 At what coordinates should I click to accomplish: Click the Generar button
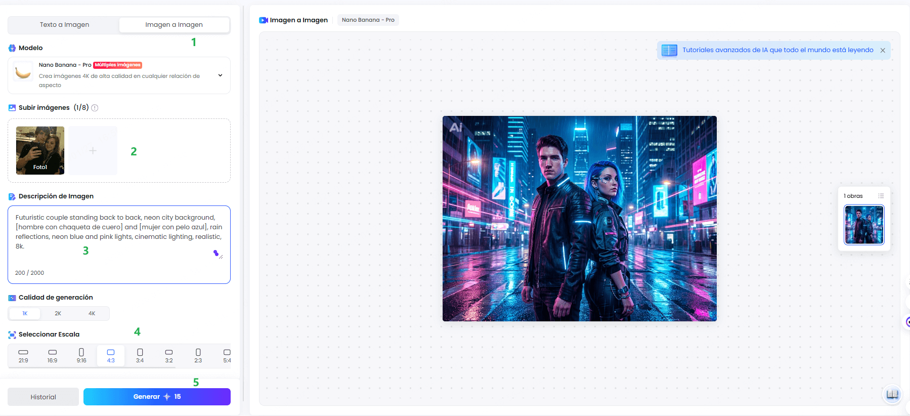click(157, 397)
